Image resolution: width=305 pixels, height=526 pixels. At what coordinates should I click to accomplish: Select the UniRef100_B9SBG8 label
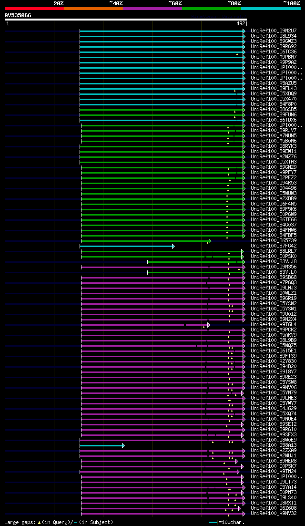click(274, 278)
